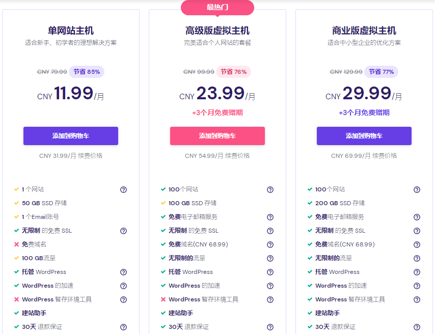Open the help icon for 免费电子邮箱服务 in 商业版
435x334 pixels.
tap(417, 217)
